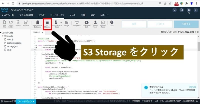Screen dimensions: 200x104
Task: Open the ドキュメント footer link
Action: tap(147, 101)
